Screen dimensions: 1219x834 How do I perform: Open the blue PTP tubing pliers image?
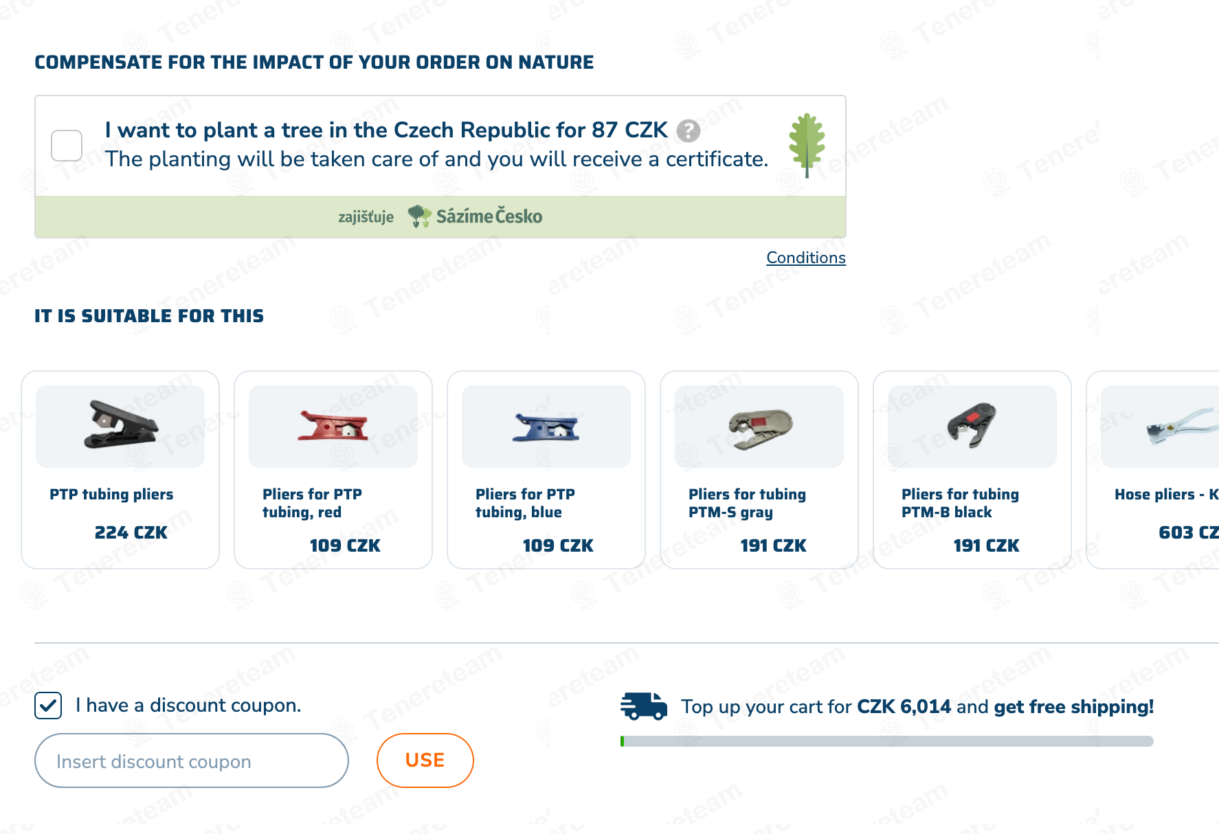pyautogui.click(x=546, y=427)
